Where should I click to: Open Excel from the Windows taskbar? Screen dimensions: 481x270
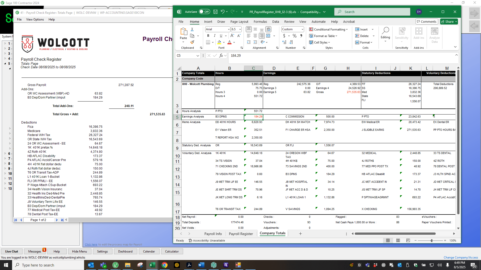pos(152,265)
